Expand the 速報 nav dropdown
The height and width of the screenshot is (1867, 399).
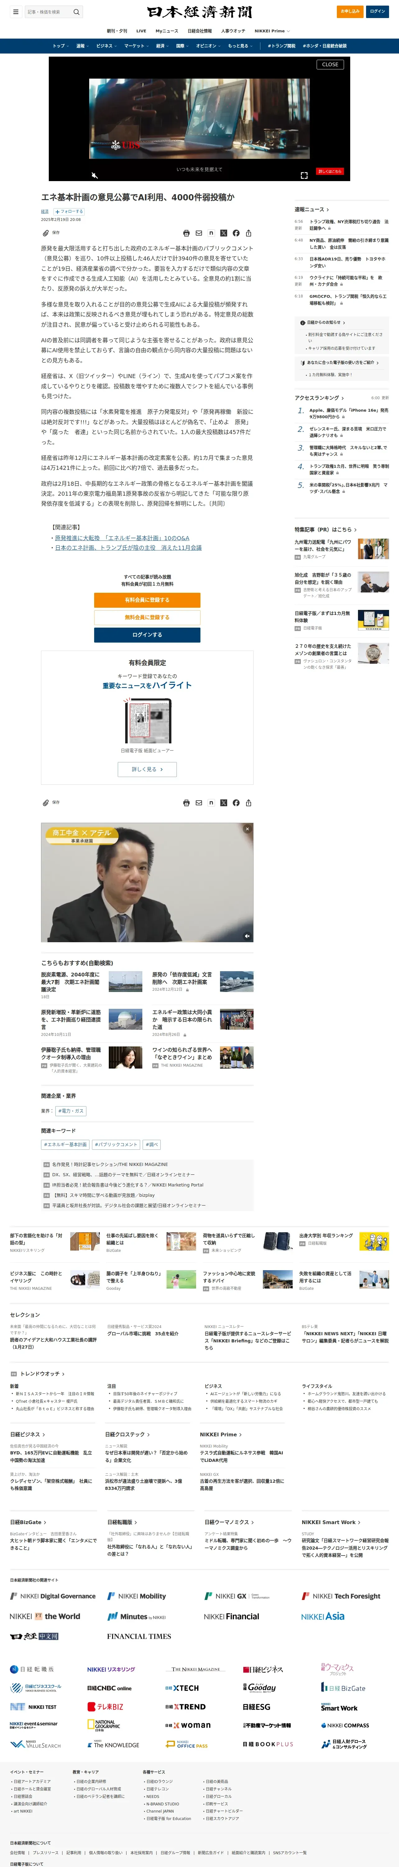pyautogui.click(x=83, y=46)
